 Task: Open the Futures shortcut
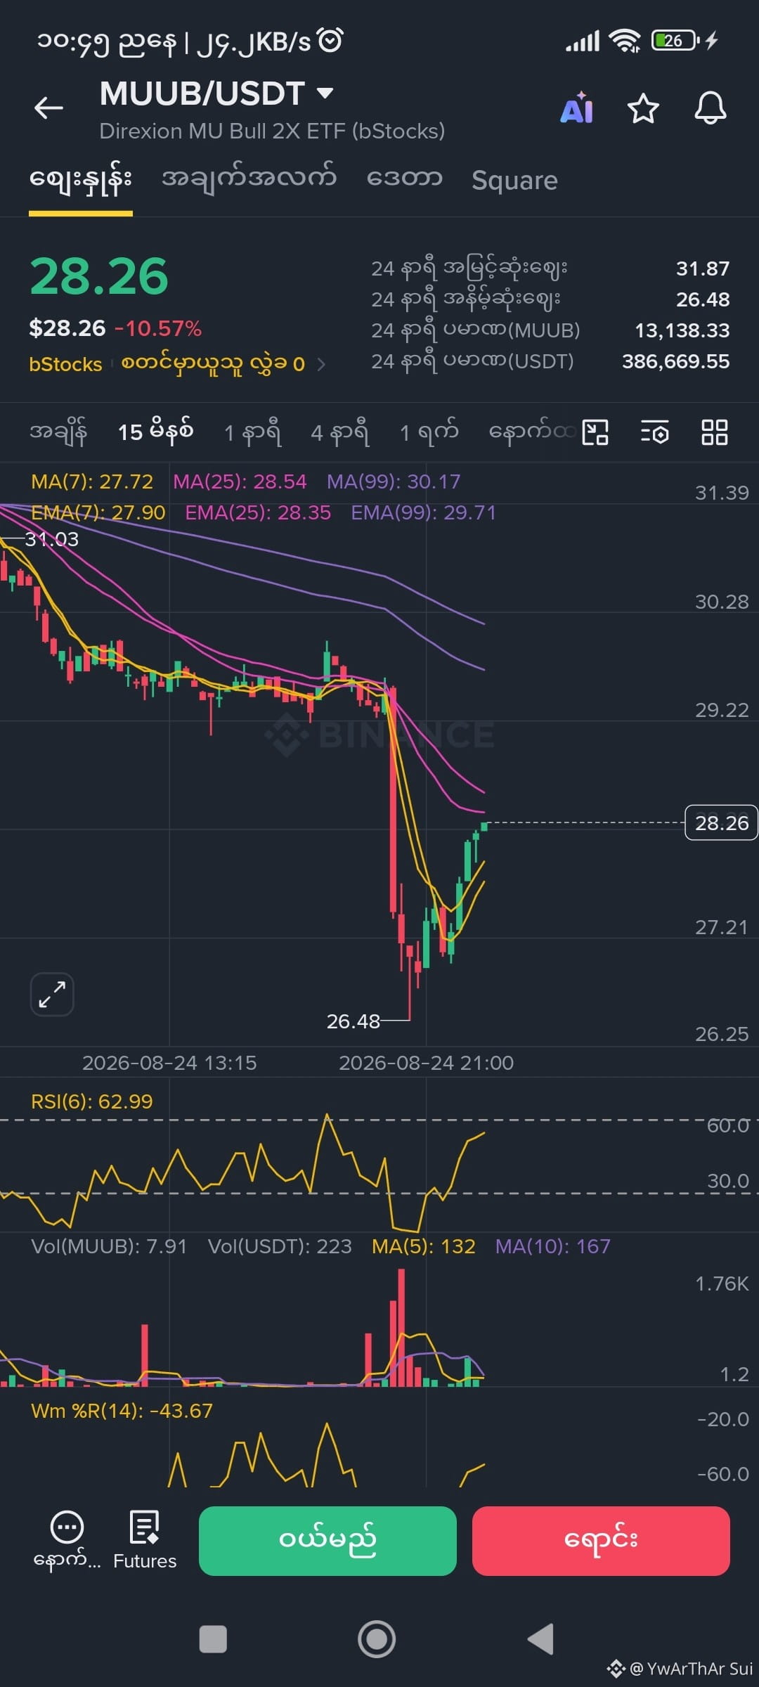point(145,1539)
